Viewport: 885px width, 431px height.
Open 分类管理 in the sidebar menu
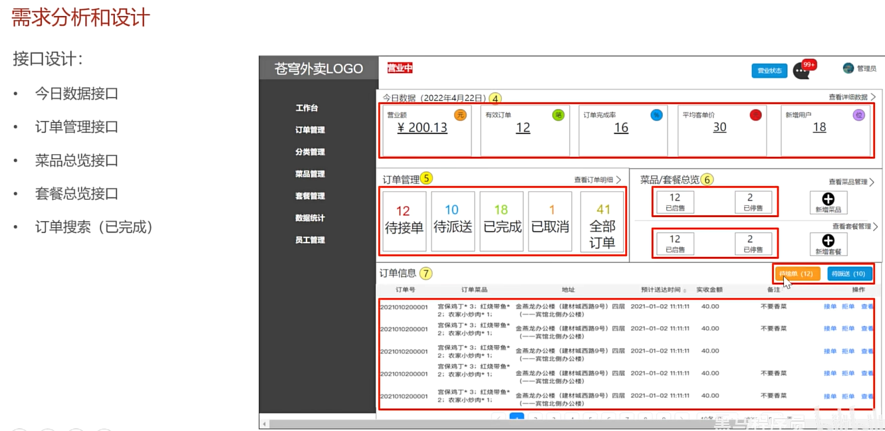(x=311, y=152)
